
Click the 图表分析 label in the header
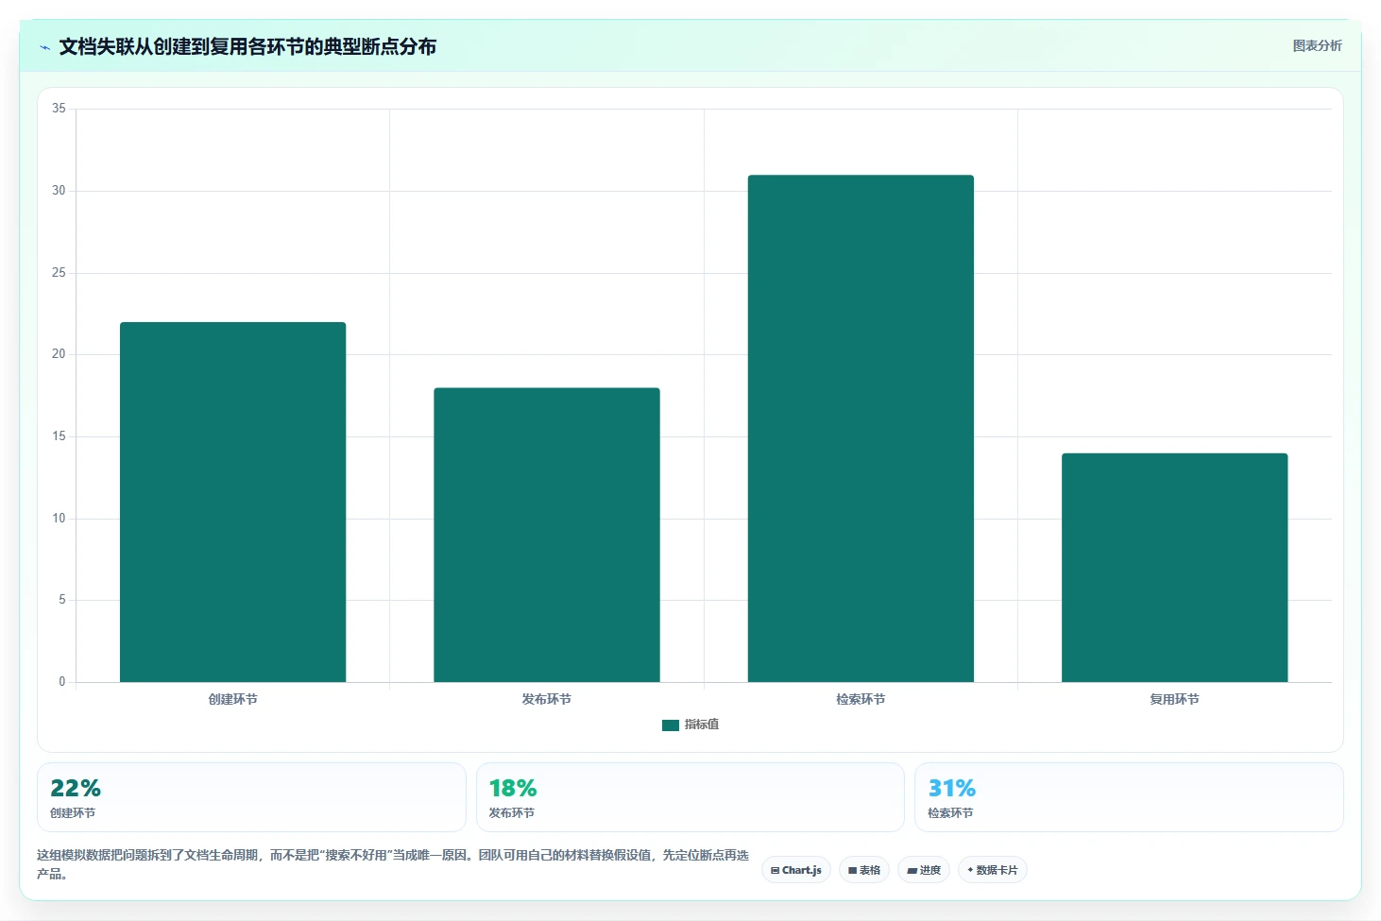1317,45
